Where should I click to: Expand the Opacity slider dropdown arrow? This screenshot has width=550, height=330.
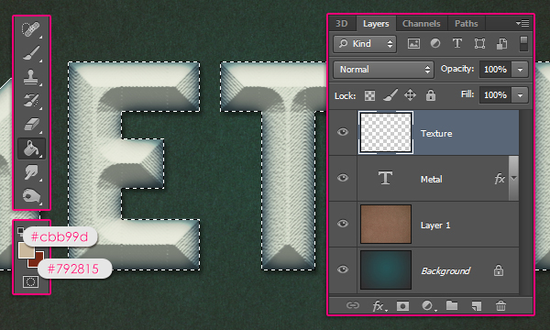[520, 70]
